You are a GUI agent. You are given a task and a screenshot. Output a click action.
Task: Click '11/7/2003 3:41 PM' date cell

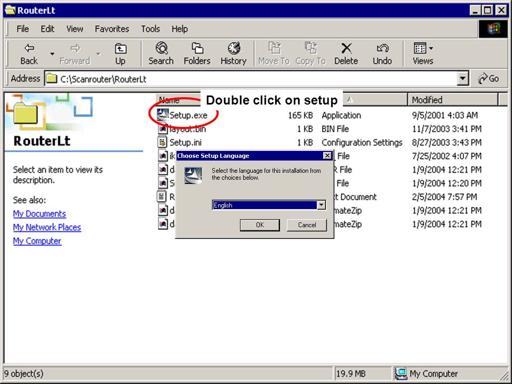(x=447, y=129)
